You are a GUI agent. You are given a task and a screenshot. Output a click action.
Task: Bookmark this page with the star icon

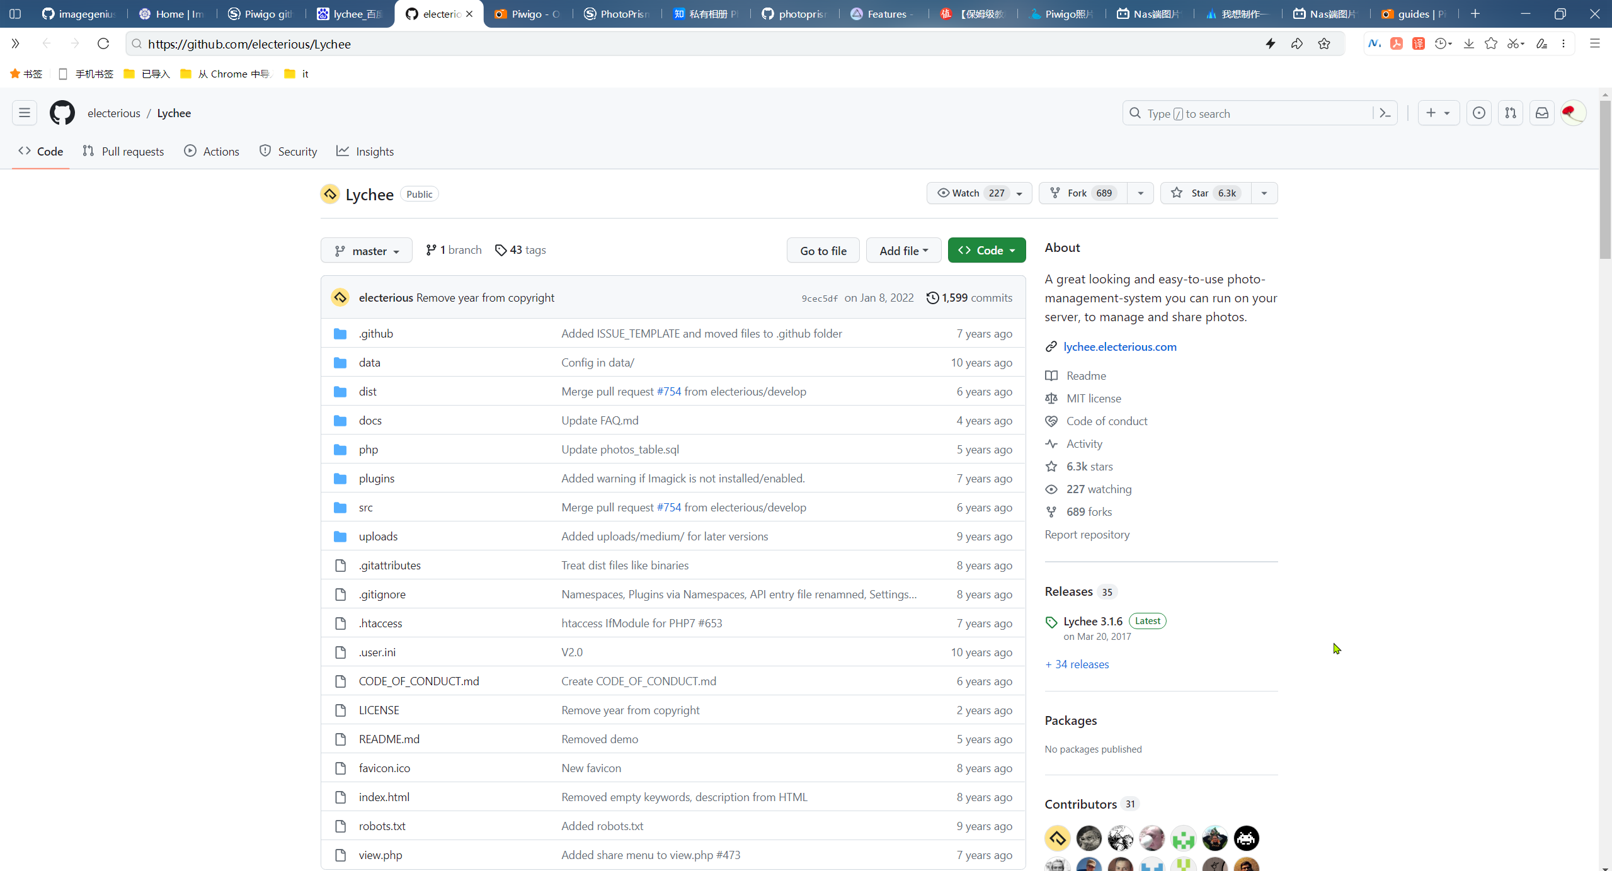coord(1324,43)
